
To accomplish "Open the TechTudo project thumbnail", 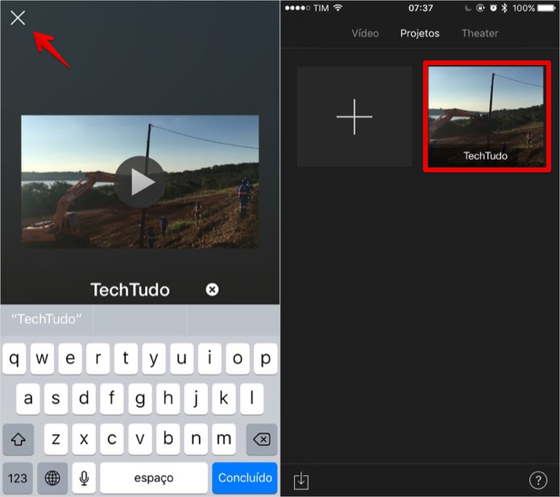I will tap(487, 117).
